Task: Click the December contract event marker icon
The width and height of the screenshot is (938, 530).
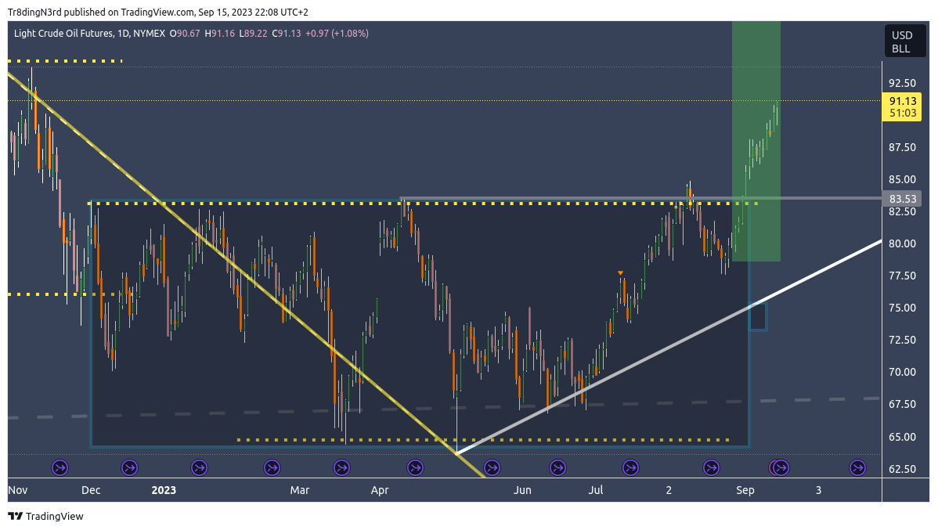Action: pos(130,468)
